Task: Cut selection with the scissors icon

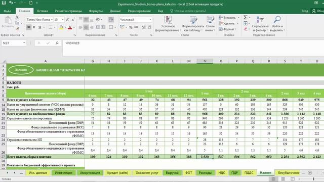Action: 17,18
